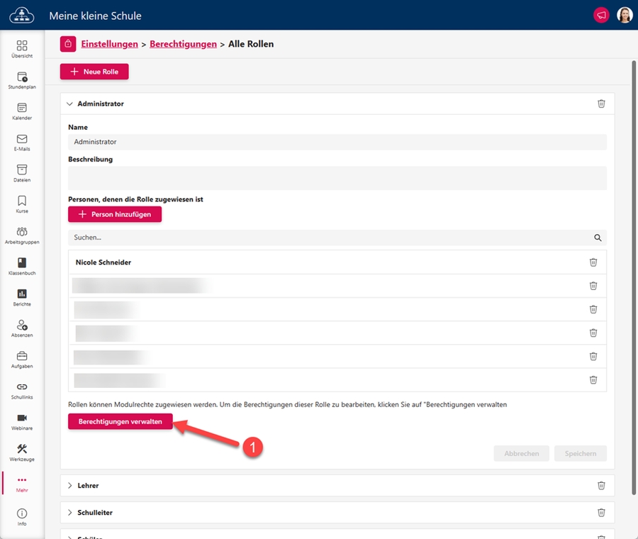Delete the Lehrer role using trash icon
Screen dimensions: 638x539
click(x=601, y=486)
